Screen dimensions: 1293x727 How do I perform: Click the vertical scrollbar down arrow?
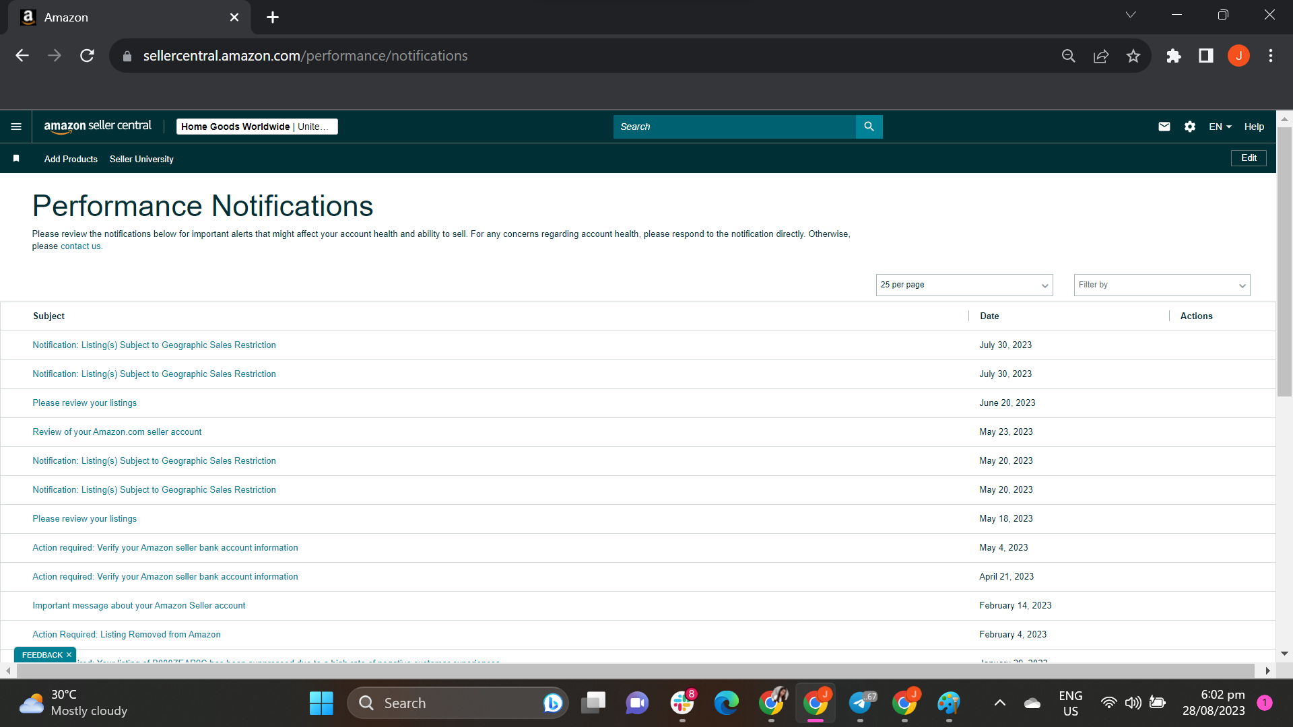click(x=1284, y=654)
